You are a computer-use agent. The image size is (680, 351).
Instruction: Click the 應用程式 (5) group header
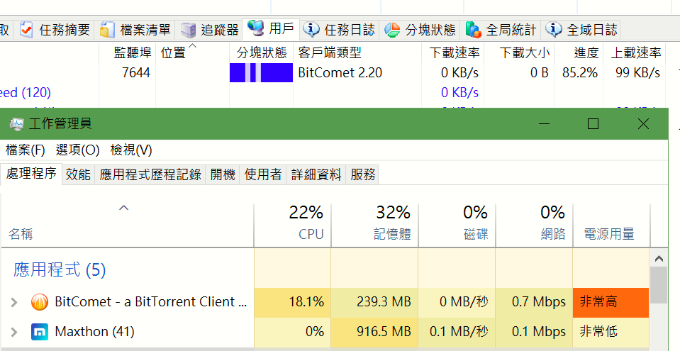(60, 269)
